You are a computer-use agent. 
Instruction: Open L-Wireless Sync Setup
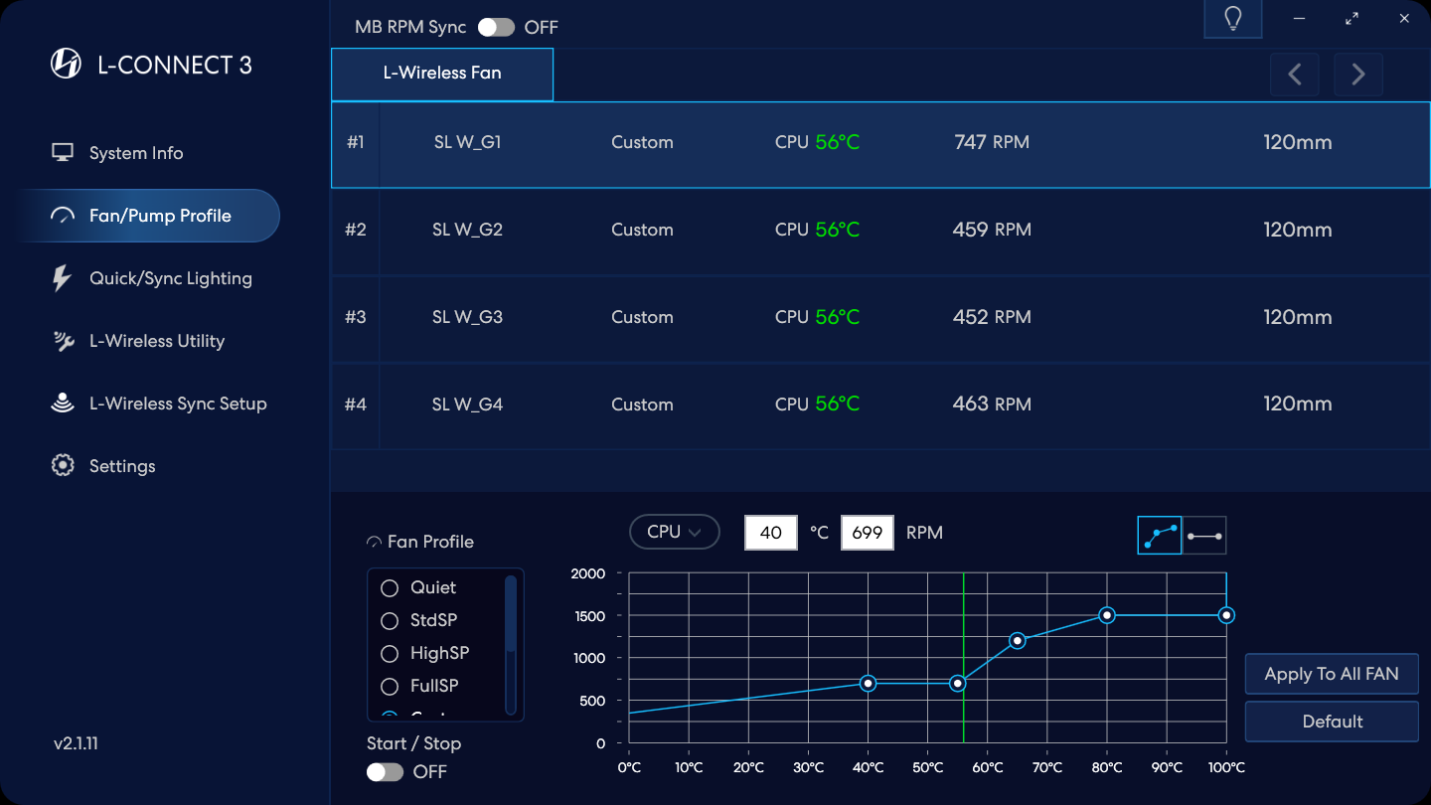pos(178,403)
